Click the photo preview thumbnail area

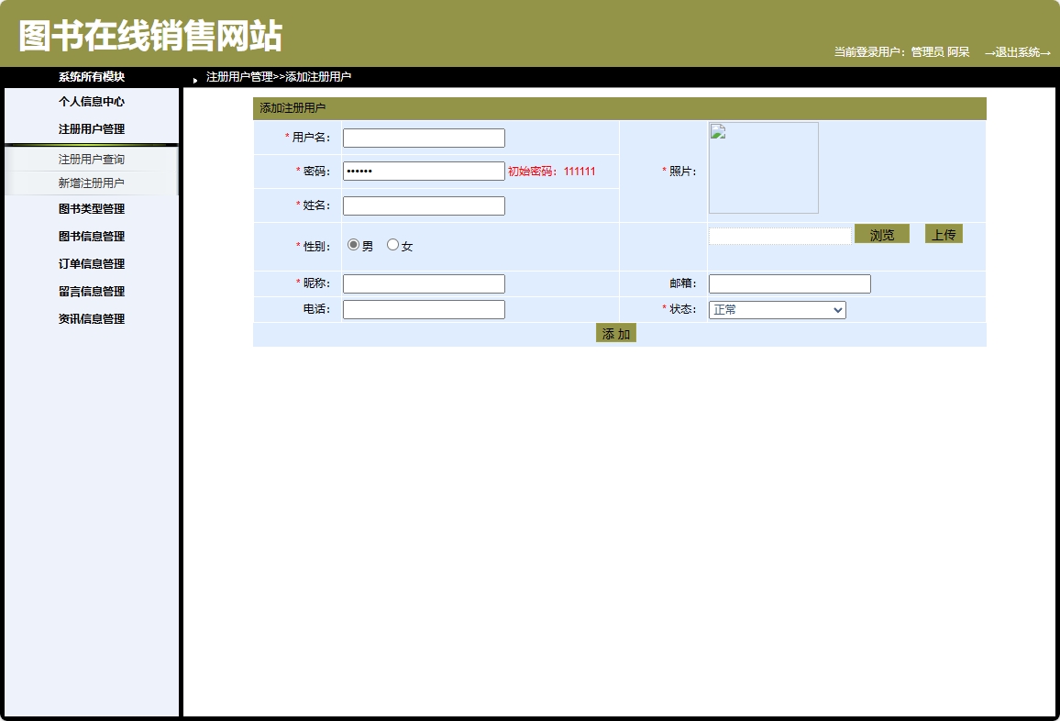click(x=763, y=167)
